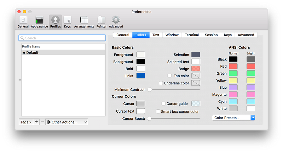This screenshot has width=283, height=152.
Task: Click the Tab color swatch
Action: pyautogui.click(x=196, y=76)
